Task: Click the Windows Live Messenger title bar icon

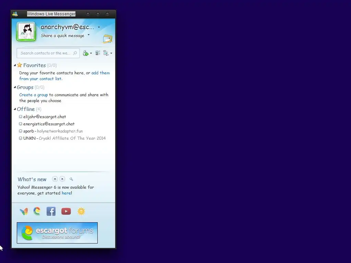Action: point(15,14)
